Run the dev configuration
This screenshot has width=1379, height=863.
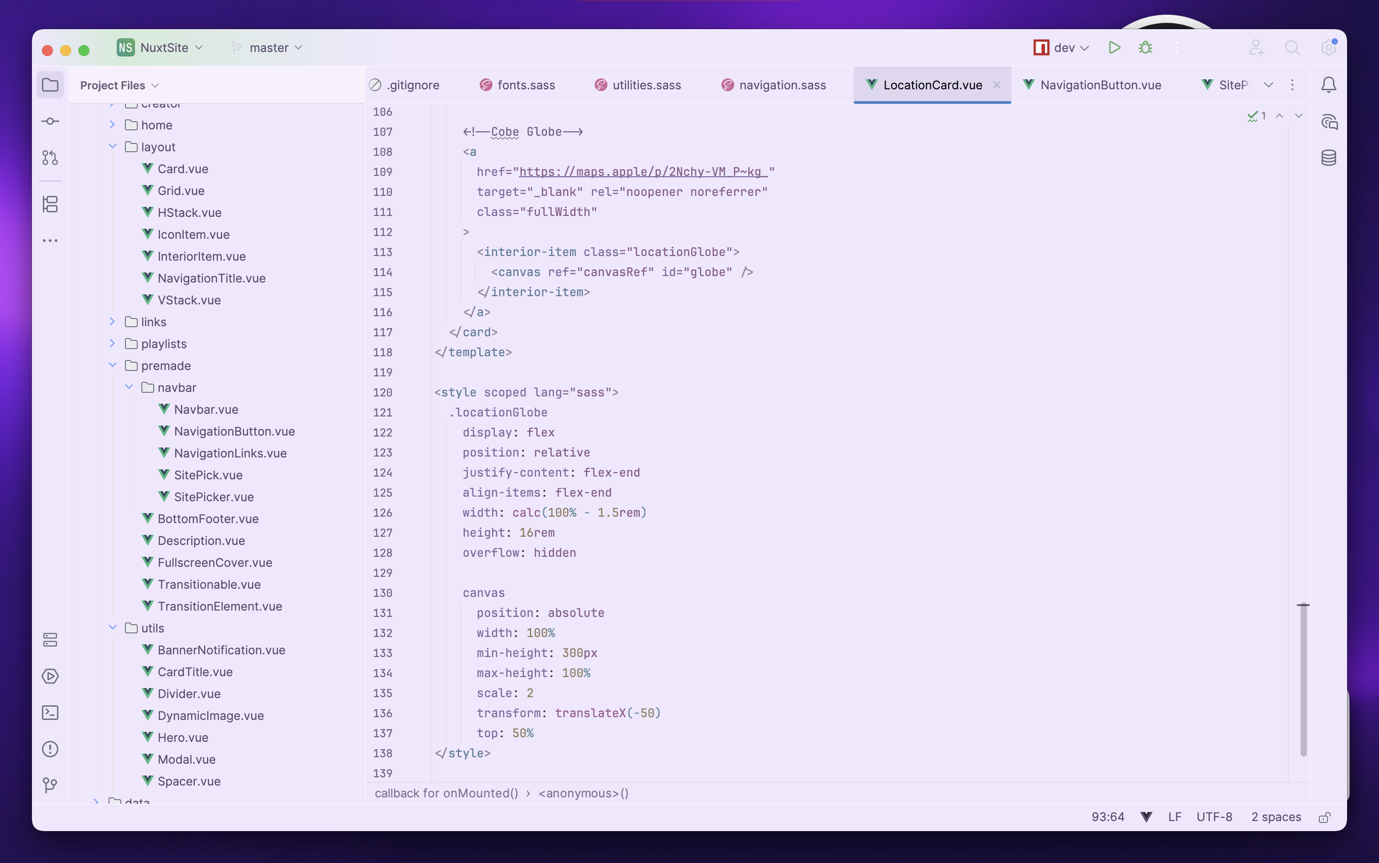pos(1114,47)
